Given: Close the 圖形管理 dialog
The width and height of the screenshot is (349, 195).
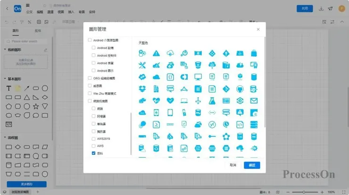Looking at the screenshot, I should (x=258, y=29).
